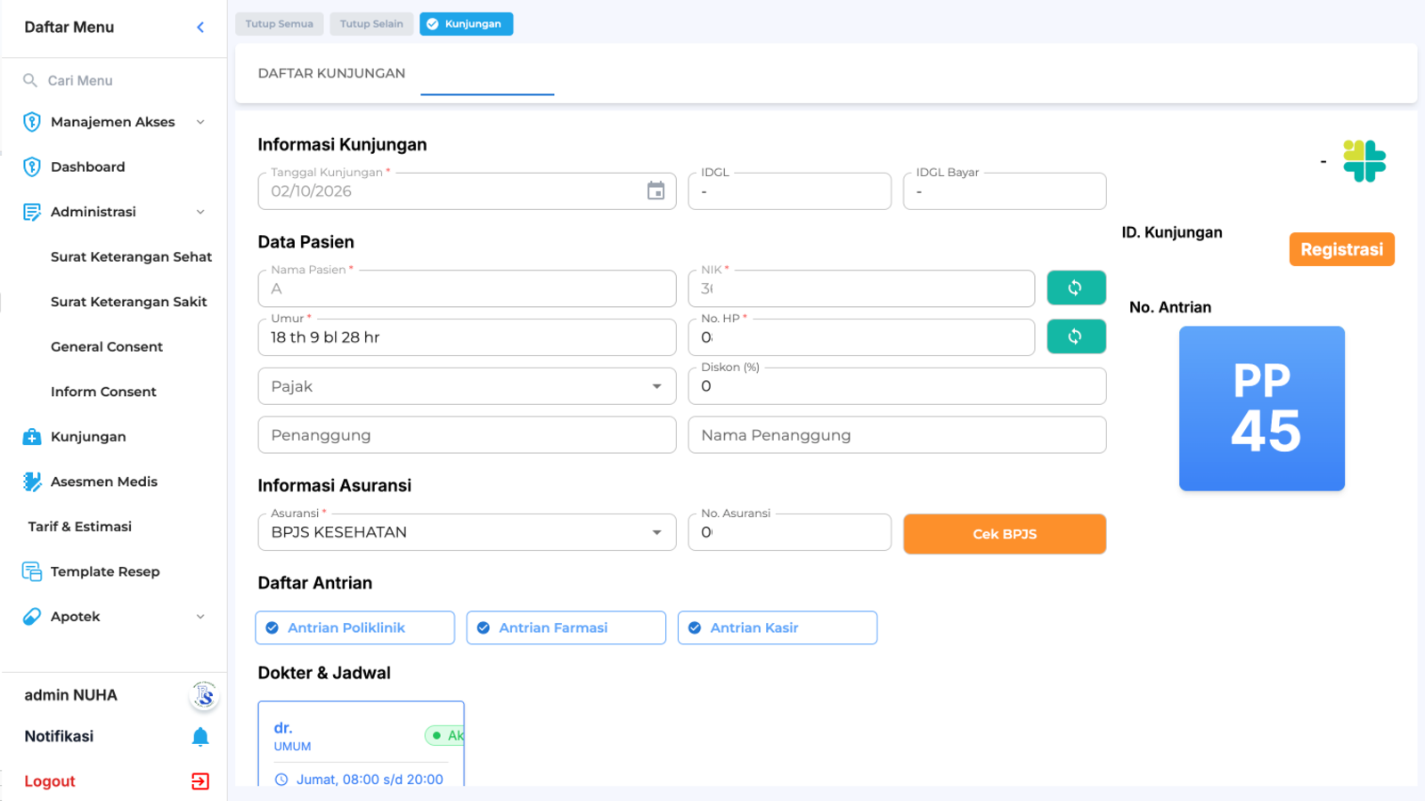Click the PP 45 queue number card
Screen dimensions: 1425x801
coord(1262,409)
